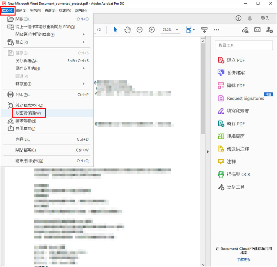The height and width of the screenshot is (267, 277).
Task: Select the arrow selection tool
Action: [x=115, y=30]
